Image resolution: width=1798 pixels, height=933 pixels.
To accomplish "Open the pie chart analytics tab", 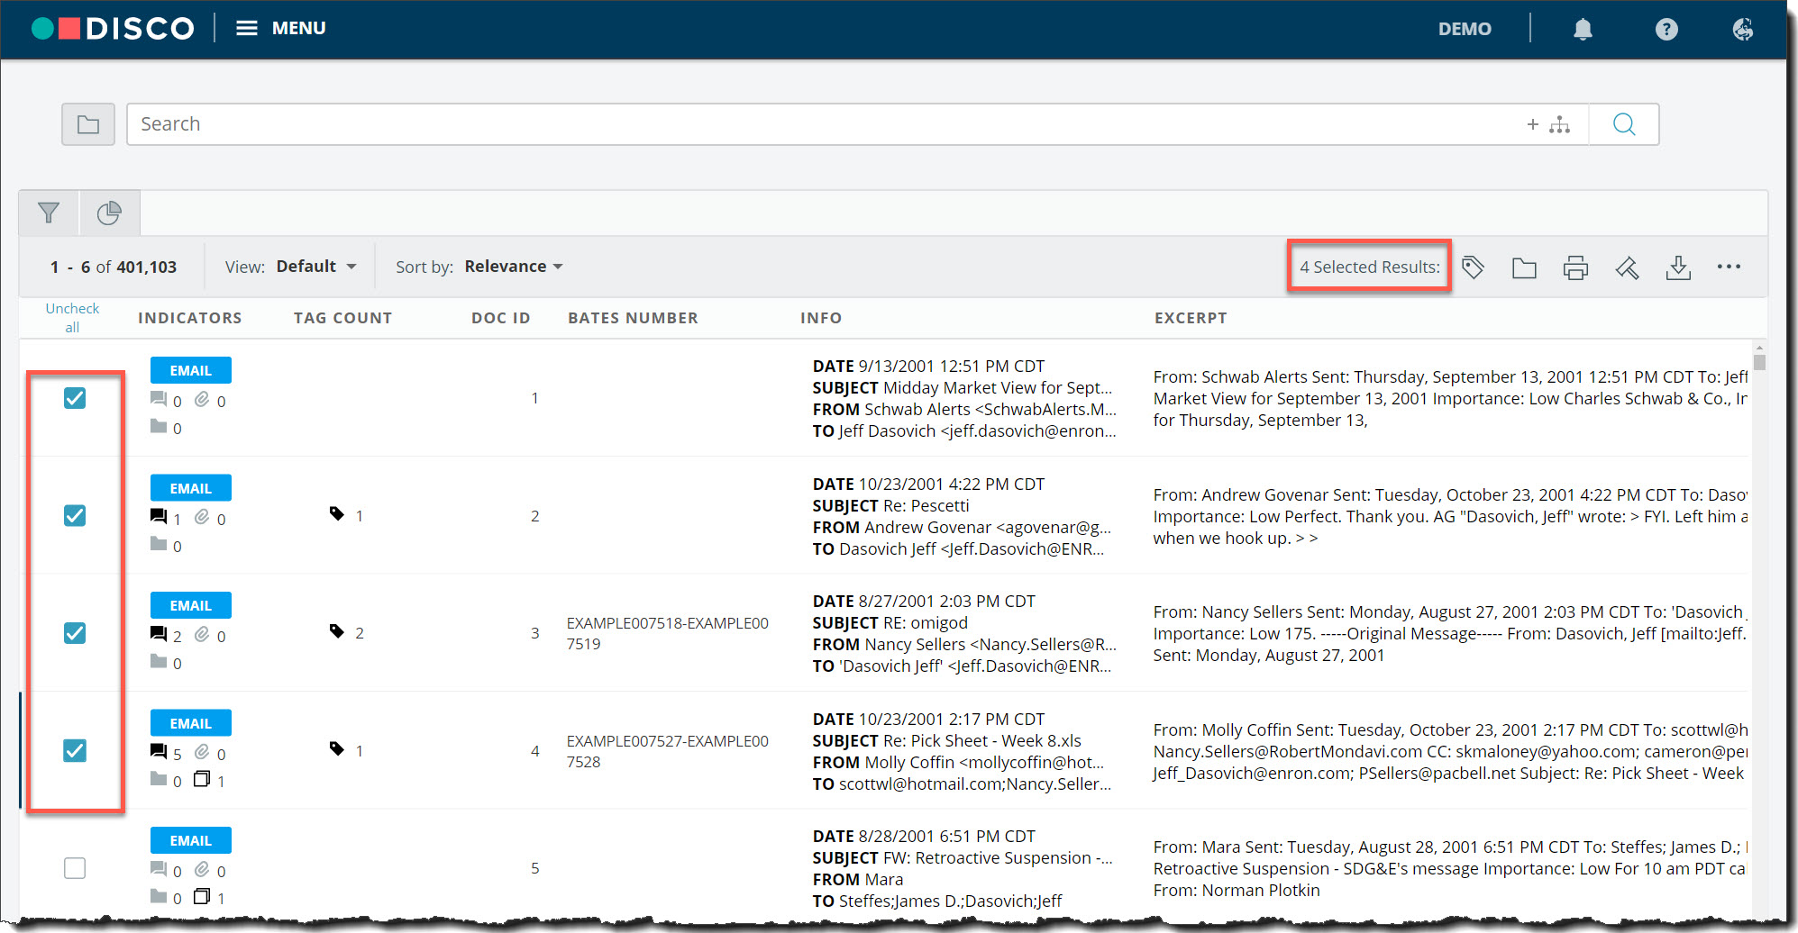I will point(109,213).
